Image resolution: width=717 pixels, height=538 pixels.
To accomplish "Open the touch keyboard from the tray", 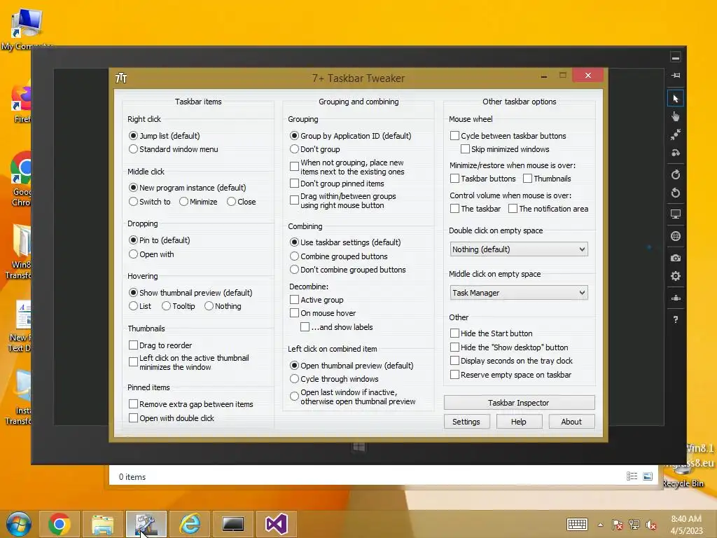I will [x=577, y=524].
